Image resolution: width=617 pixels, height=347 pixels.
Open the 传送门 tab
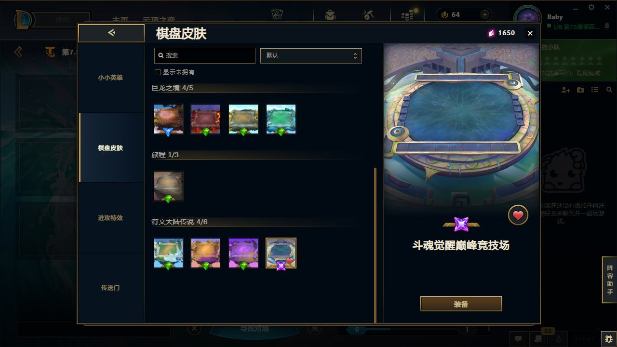coord(111,288)
